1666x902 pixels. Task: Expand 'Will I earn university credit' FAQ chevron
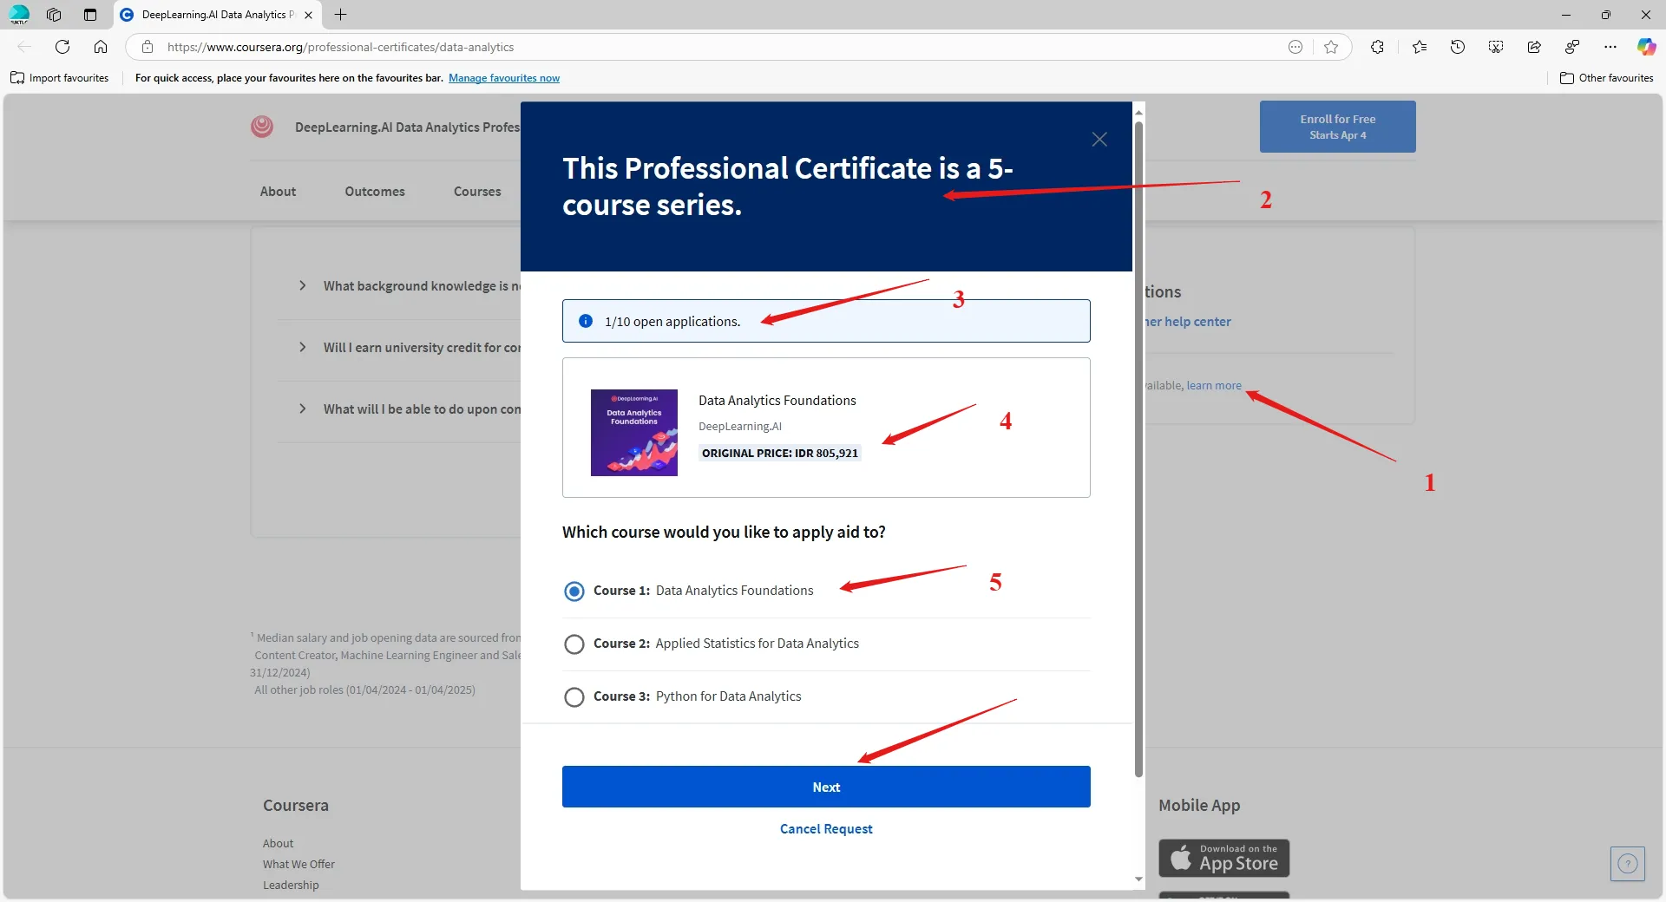pyautogui.click(x=302, y=347)
